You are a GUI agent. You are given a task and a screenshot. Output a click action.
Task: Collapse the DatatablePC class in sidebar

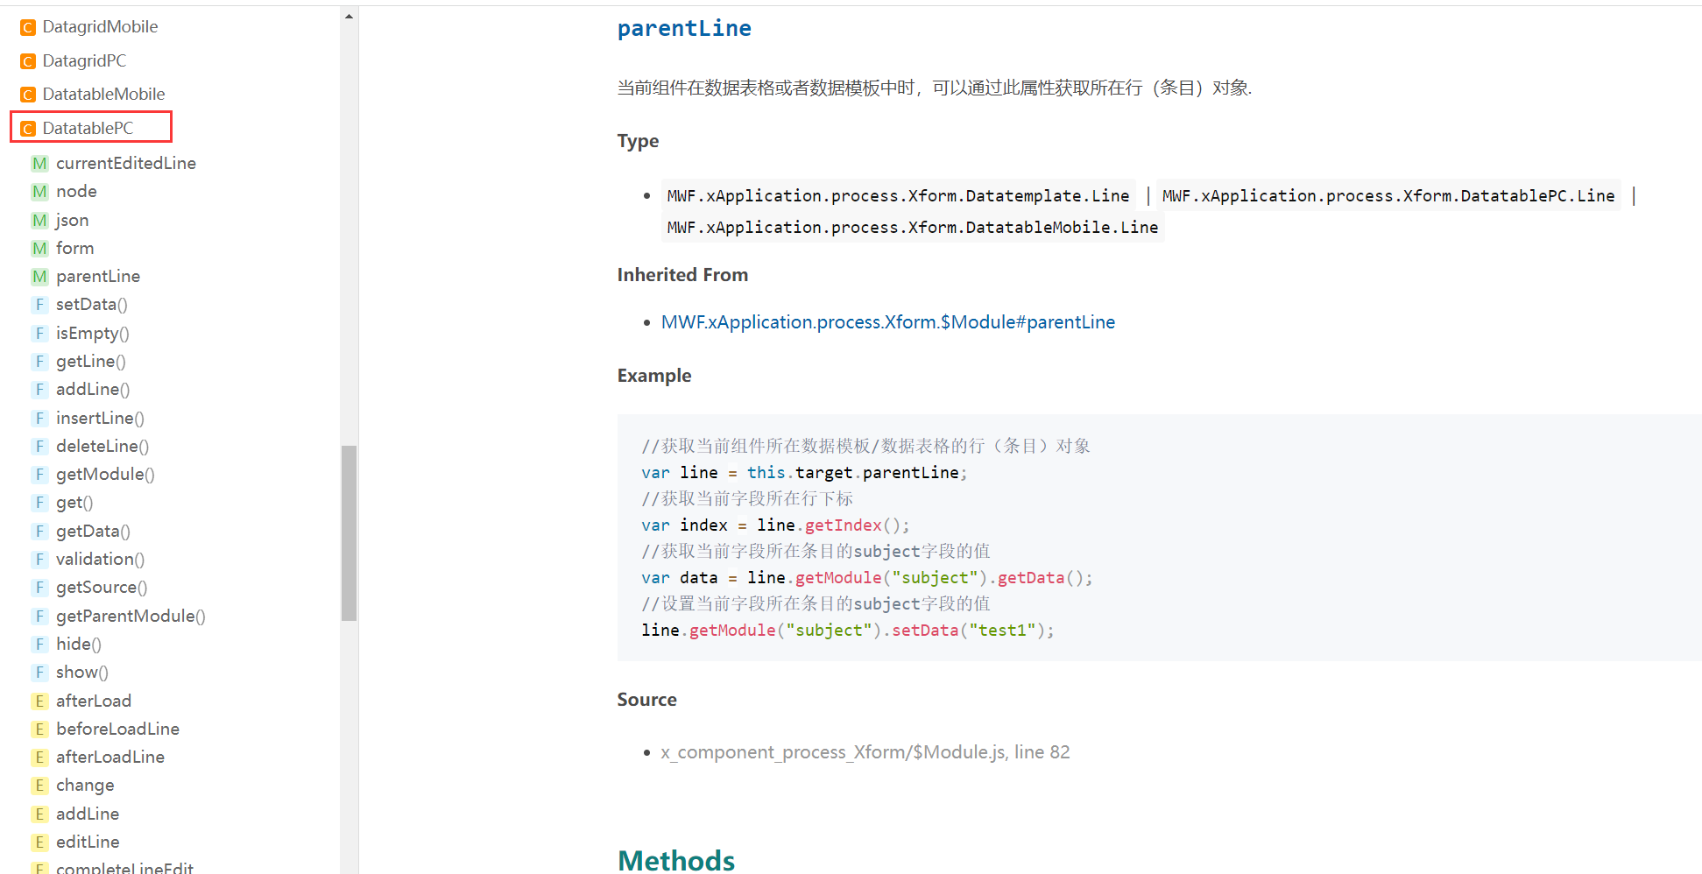(x=88, y=128)
